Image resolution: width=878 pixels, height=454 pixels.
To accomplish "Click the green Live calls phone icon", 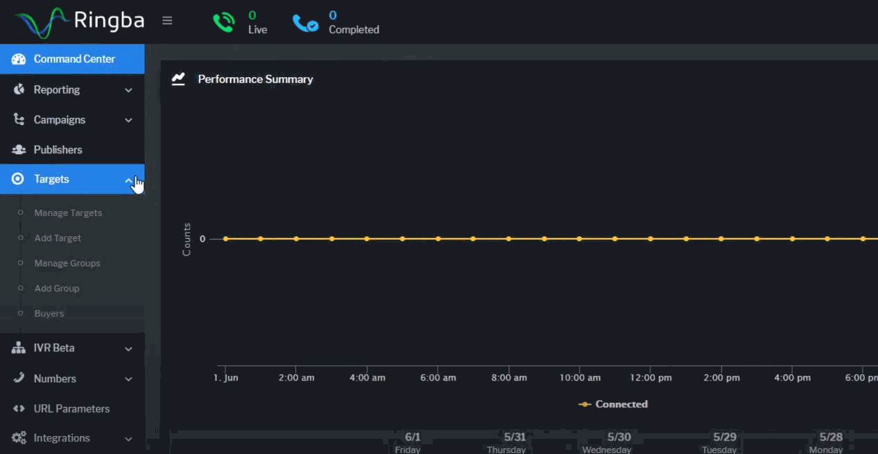I will coord(223,22).
